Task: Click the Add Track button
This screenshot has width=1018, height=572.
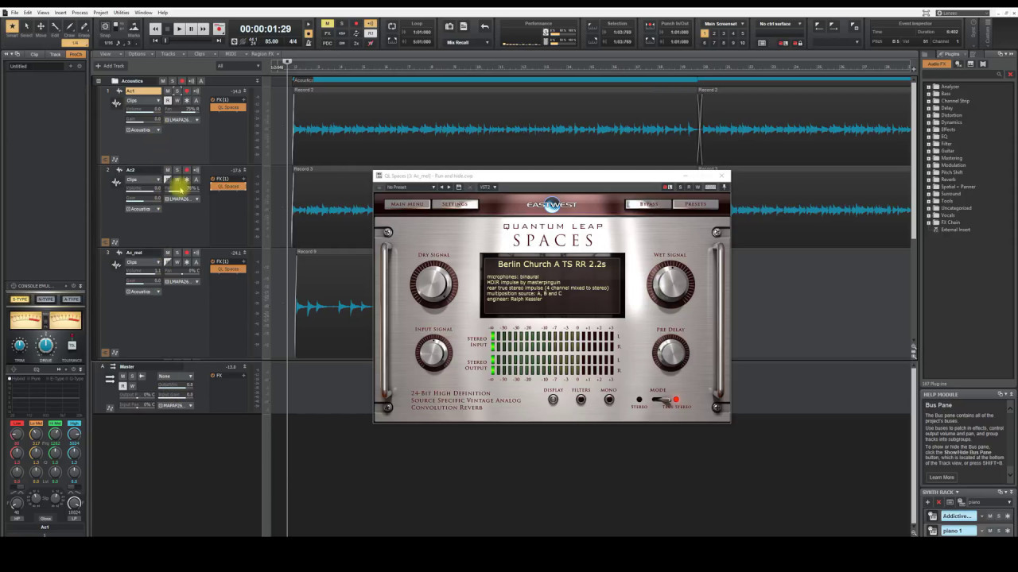Action: (x=111, y=66)
